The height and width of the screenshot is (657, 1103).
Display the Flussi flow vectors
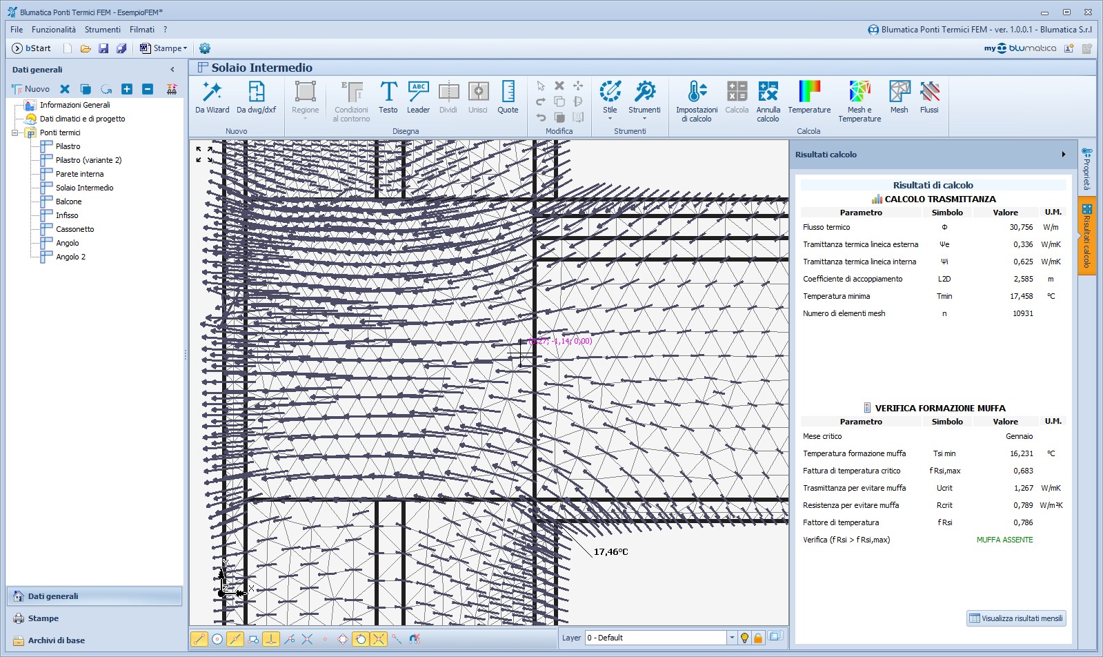(929, 97)
